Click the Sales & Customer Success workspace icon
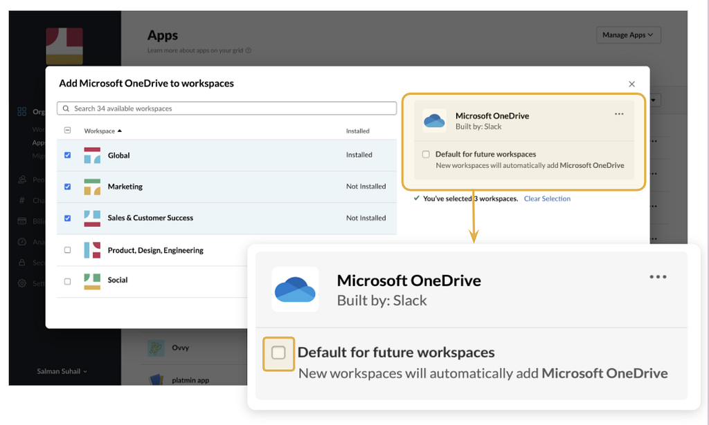This screenshot has width=709, height=425. [92, 218]
